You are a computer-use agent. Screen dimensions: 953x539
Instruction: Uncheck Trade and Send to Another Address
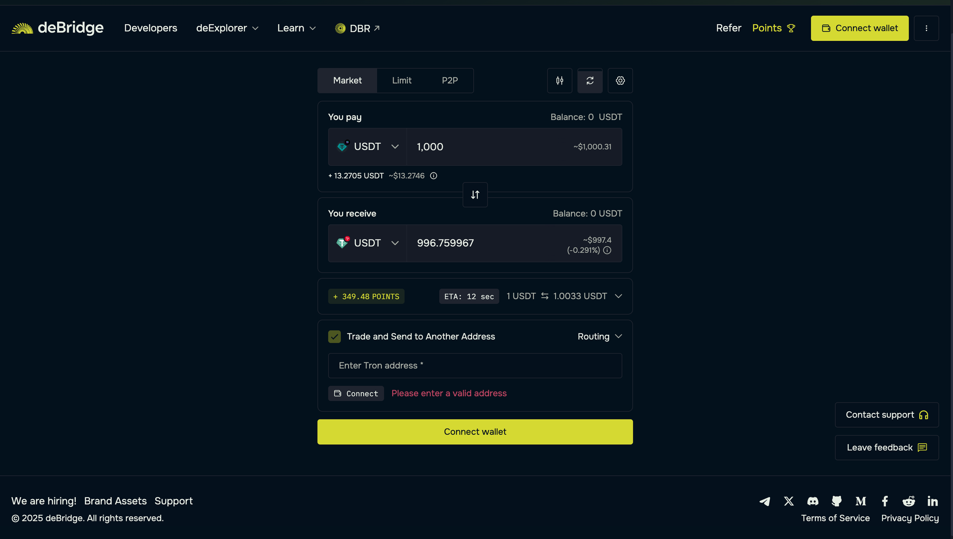pyautogui.click(x=335, y=337)
